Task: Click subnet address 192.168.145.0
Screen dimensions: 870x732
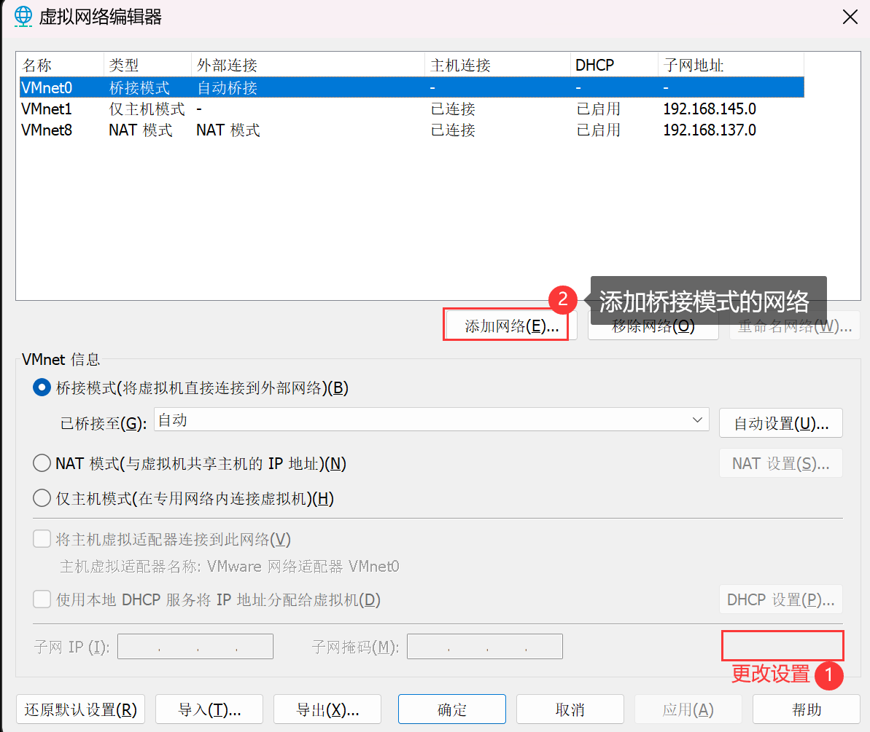Action: [x=710, y=109]
